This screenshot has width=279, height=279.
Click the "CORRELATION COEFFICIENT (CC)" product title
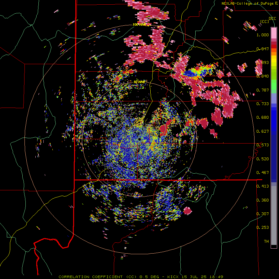click(x=98, y=277)
